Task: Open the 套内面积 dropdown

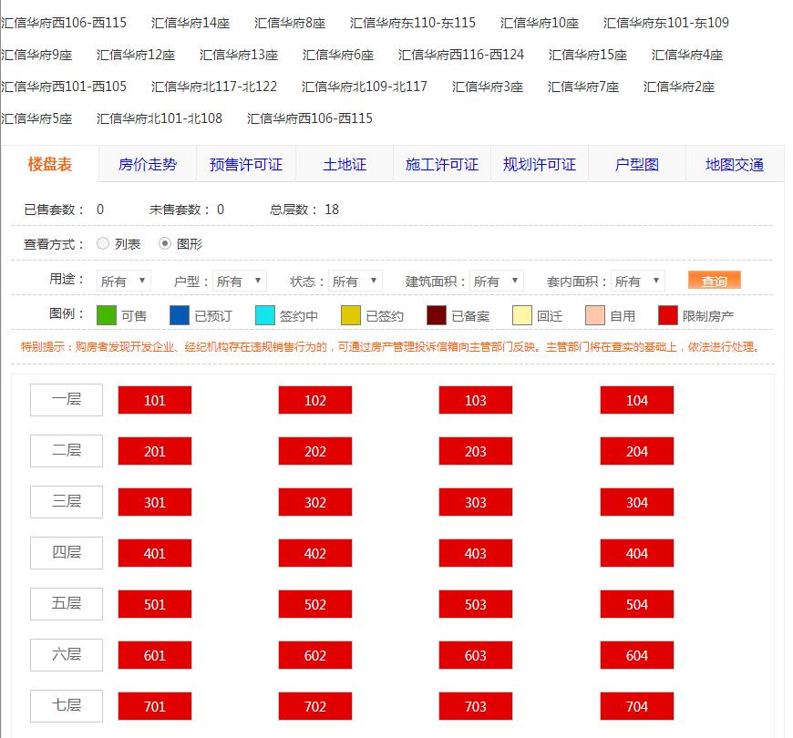Action: pos(638,282)
